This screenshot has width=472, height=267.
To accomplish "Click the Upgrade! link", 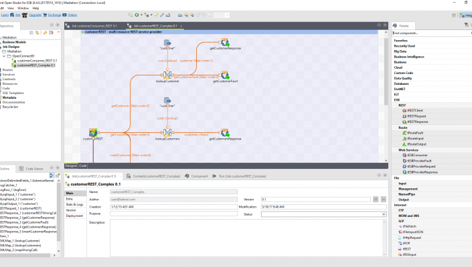I will (x=35, y=15).
